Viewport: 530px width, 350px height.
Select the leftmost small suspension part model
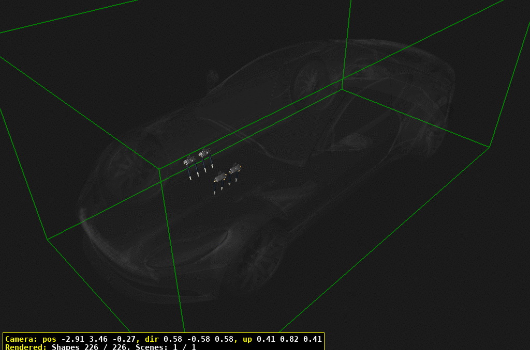(x=190, y=162)
